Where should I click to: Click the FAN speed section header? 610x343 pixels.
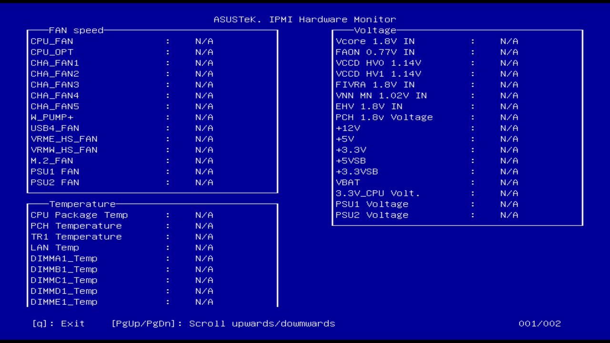(x=77, y=30)
